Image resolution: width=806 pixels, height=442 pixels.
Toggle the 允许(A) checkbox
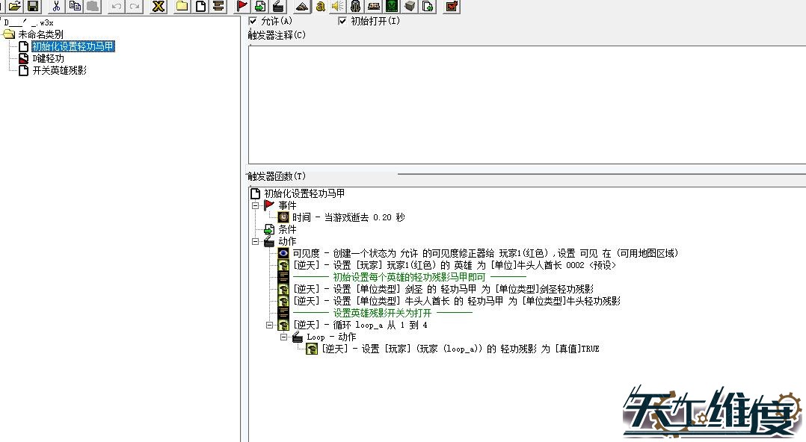(x=253, y=21)
